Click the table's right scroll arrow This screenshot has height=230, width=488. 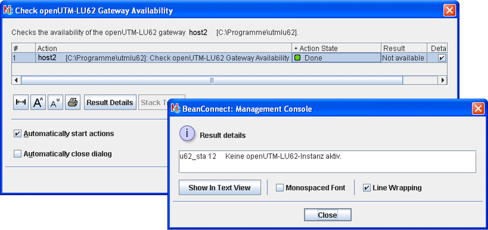(x=443, y=80)
